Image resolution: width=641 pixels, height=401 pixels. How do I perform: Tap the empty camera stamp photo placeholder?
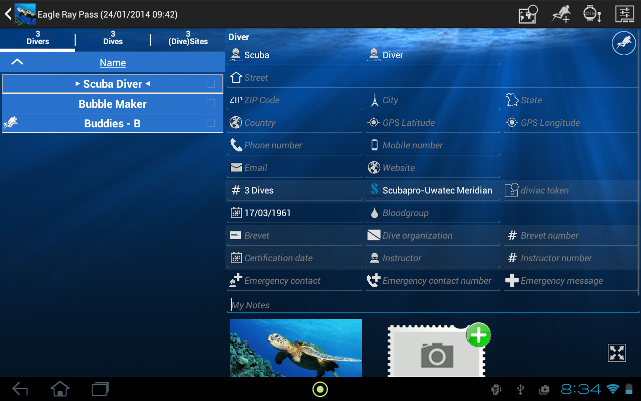[x=437, y=352]
